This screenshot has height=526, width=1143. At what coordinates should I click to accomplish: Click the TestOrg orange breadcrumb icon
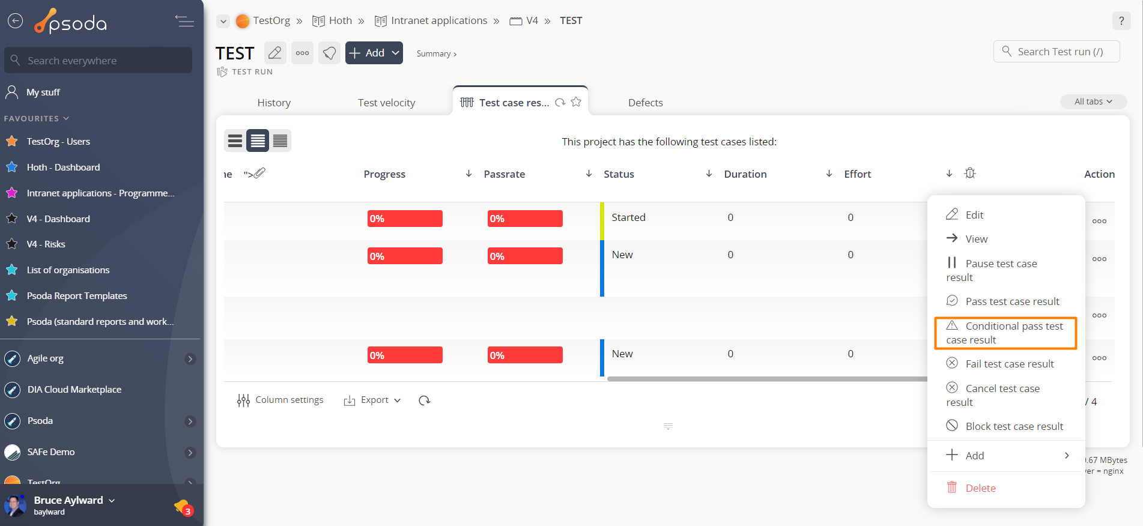click(243, 21)
